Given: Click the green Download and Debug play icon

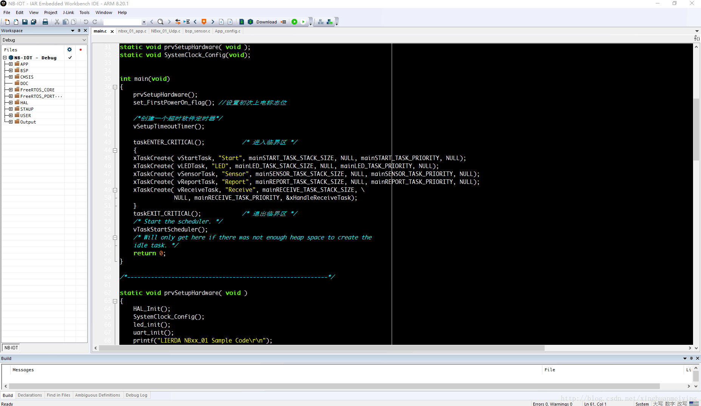Looking at the screenshot, I should [x=295, y=22].
